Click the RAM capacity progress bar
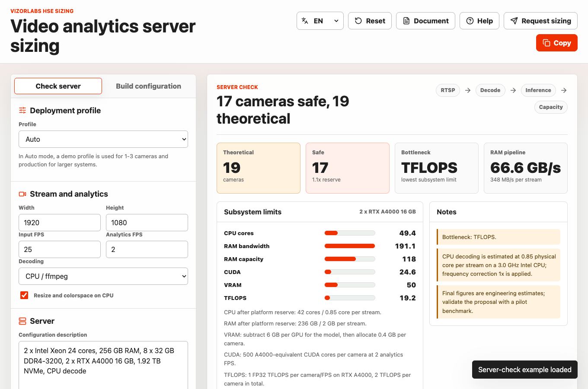The width and height of the screenshot is (588, 389). (x=350, y=259)
